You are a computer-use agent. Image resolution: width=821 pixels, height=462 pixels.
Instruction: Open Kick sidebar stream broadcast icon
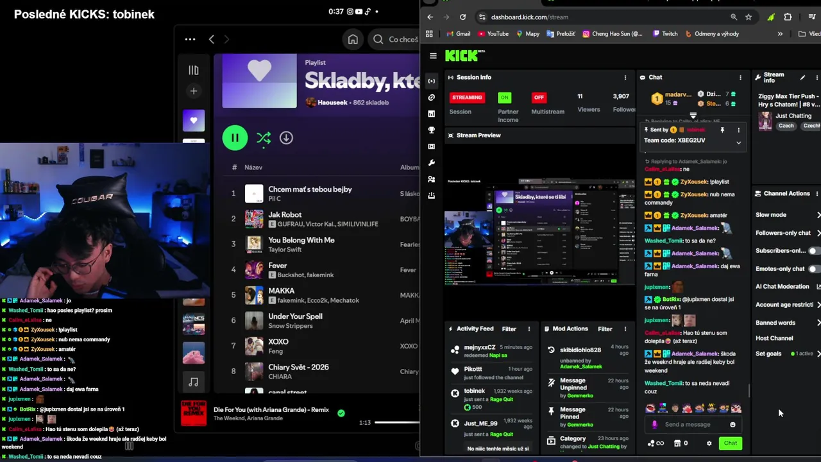click(432, 81)
